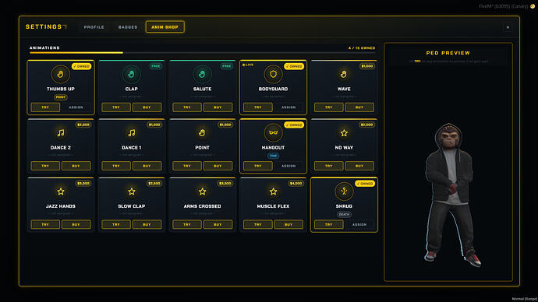Click the Slow Clap star icon
The height and width of the screenshot is (302, 538).
click(x=132, y=191)
